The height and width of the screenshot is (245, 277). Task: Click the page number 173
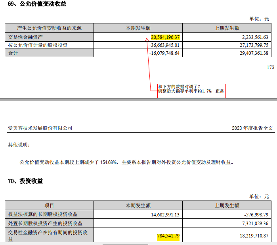[271, 68]
